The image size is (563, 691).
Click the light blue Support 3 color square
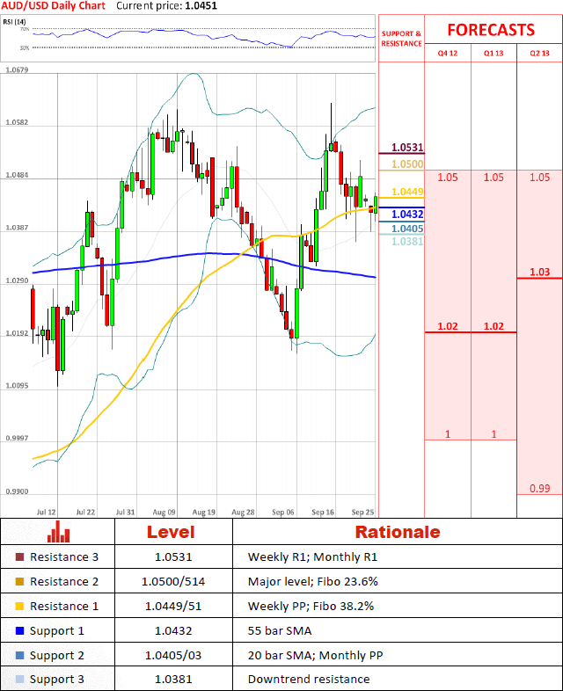20,680
